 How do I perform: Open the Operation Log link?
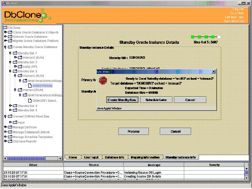[x=234, y=21]
